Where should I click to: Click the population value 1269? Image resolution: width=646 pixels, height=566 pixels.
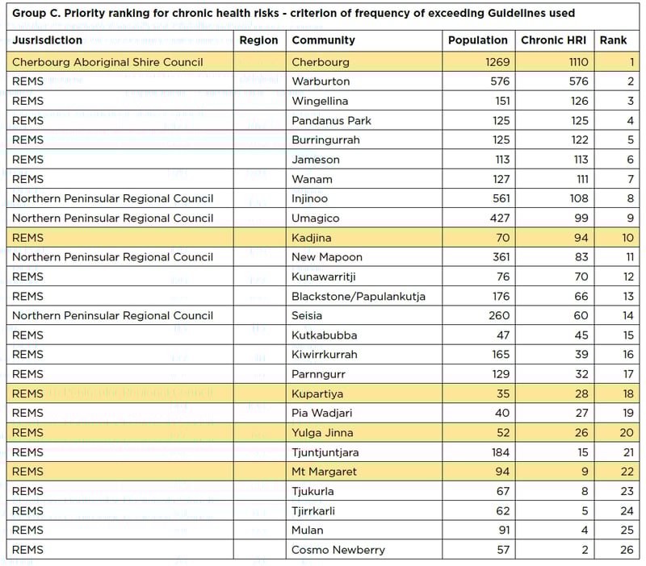coord(497,62)
